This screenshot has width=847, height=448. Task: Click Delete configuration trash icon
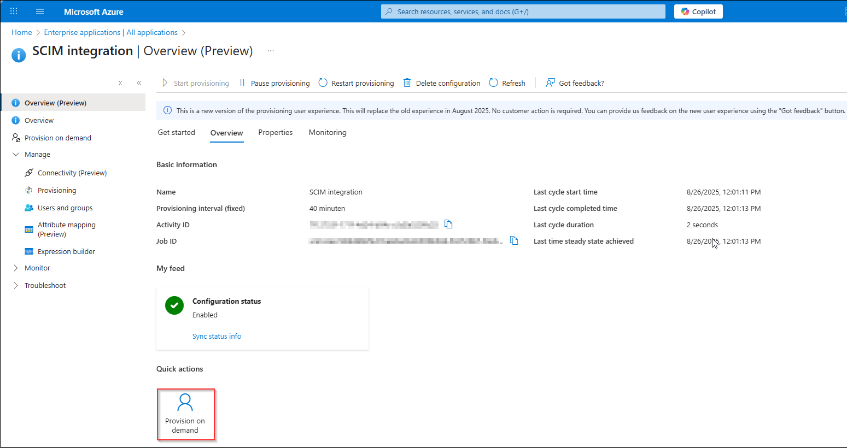coord(407,83)
